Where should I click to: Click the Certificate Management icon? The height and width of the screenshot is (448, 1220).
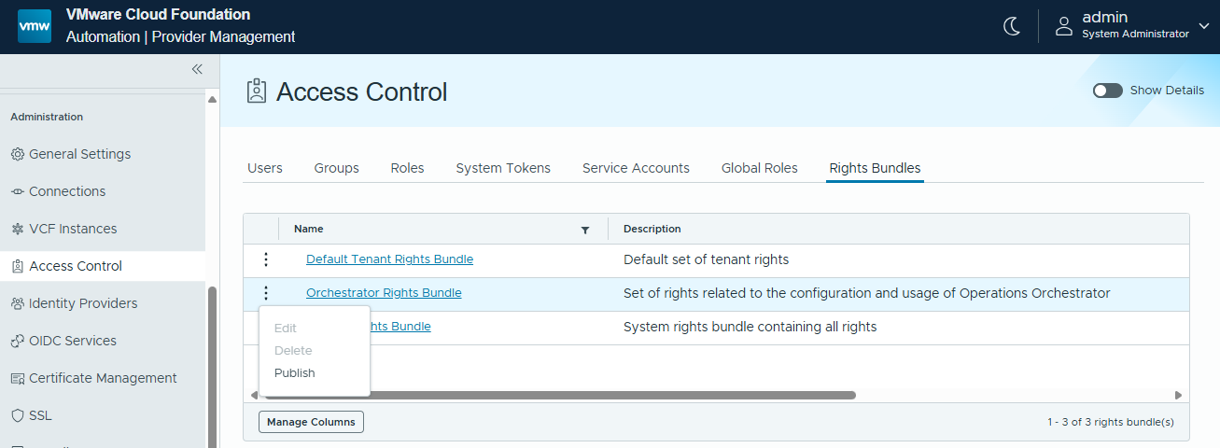[17, 378]
